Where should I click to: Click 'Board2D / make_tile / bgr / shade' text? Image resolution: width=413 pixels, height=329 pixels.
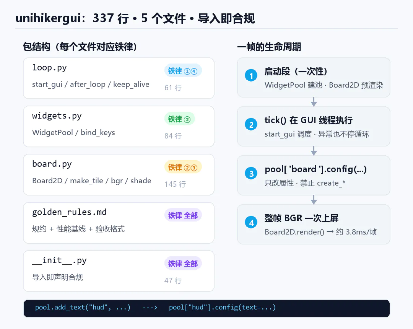point(92,181)
